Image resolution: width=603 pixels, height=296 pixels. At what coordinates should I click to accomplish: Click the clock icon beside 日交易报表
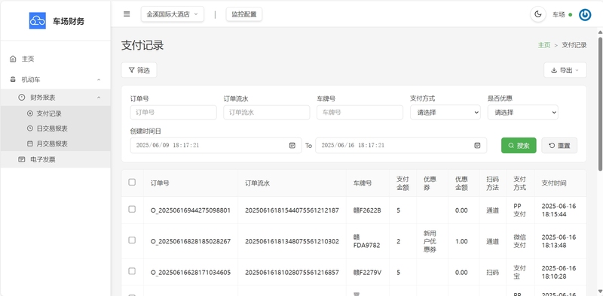point(30,128)
